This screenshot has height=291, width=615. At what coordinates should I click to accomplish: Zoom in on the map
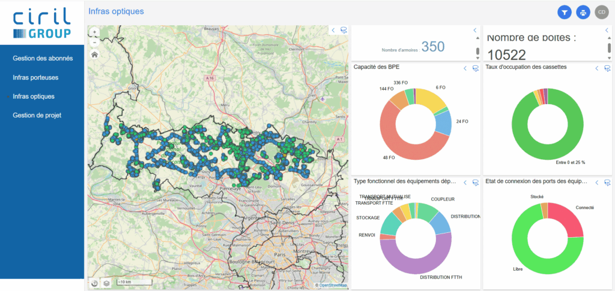tap(94, 32)
